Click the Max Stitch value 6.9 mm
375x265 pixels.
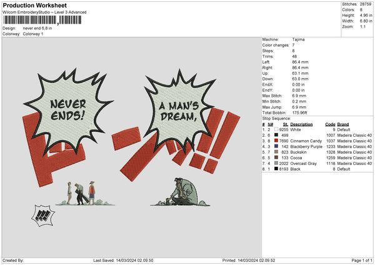click(299, 96)
